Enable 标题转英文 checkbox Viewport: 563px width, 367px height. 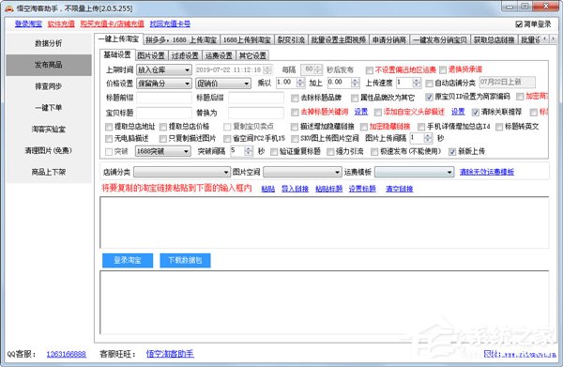point(499,127)
